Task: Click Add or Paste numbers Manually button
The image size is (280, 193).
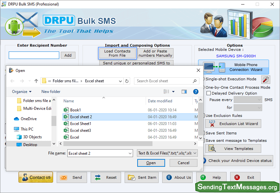Action: pos(155,53)
